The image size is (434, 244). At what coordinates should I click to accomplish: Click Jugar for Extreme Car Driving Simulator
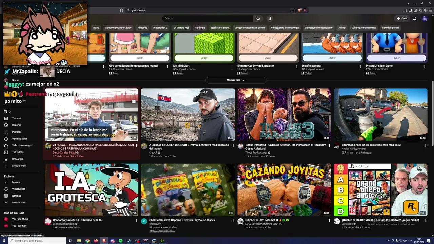[268, 58]
